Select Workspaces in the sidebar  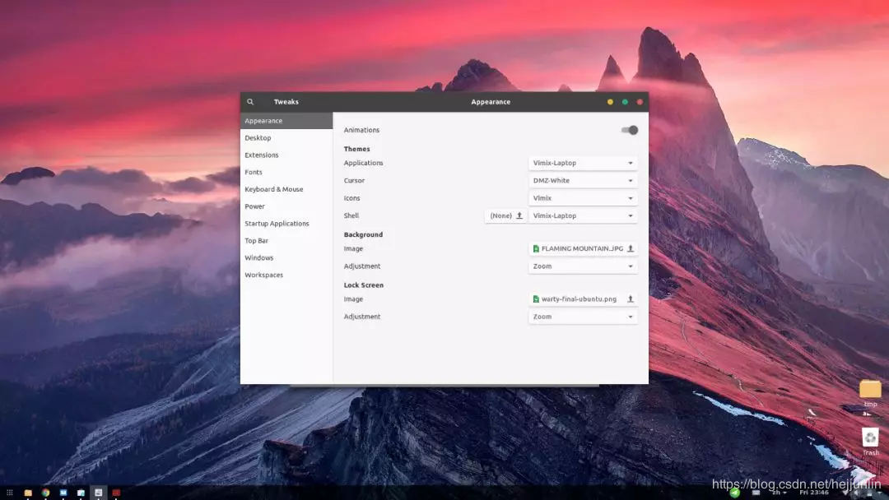[x=286, y=275]
